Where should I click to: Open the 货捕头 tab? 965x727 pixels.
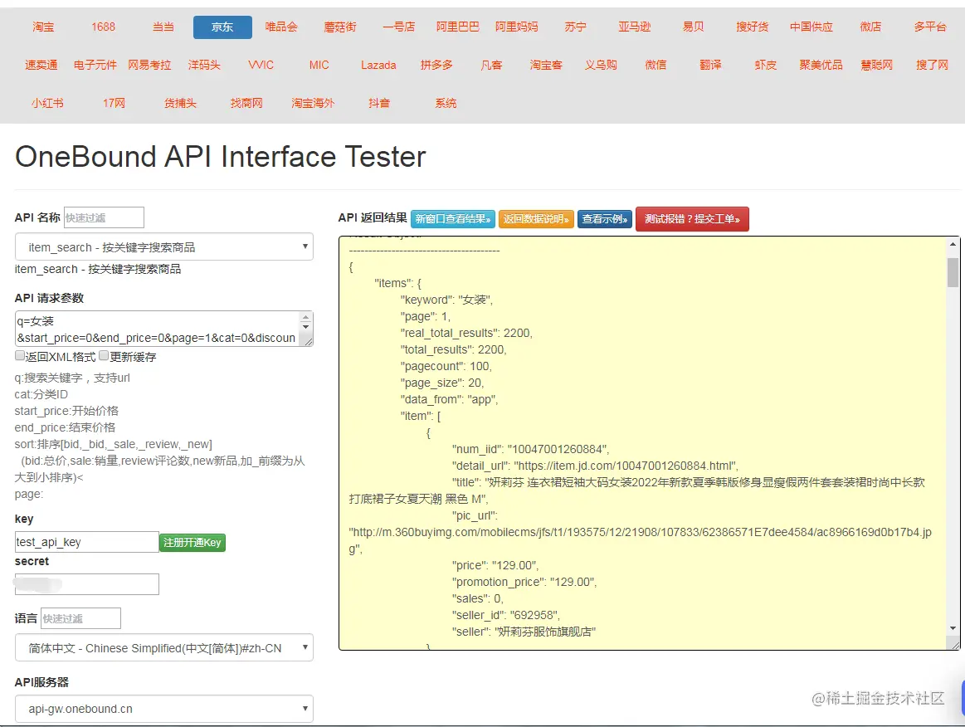point(180,104)
